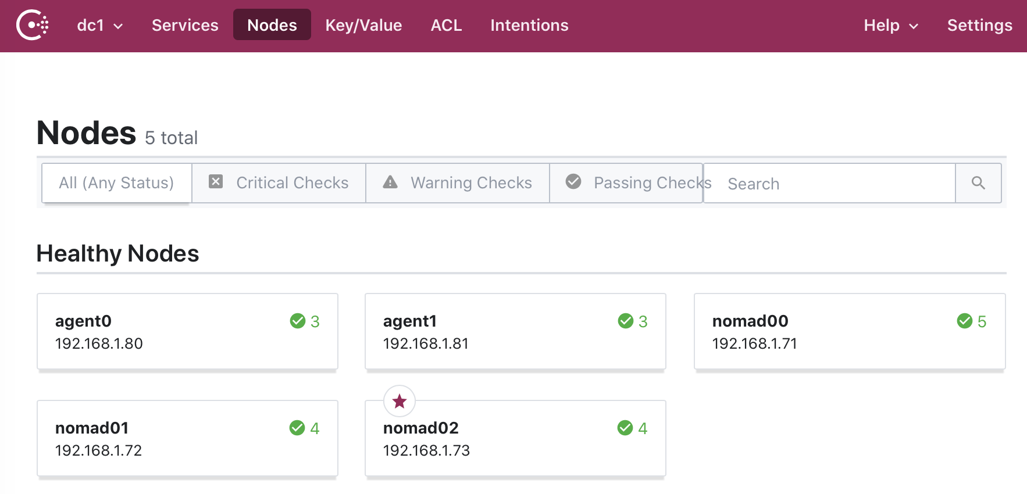Open the nomad01 node card

tap(187, 438)
